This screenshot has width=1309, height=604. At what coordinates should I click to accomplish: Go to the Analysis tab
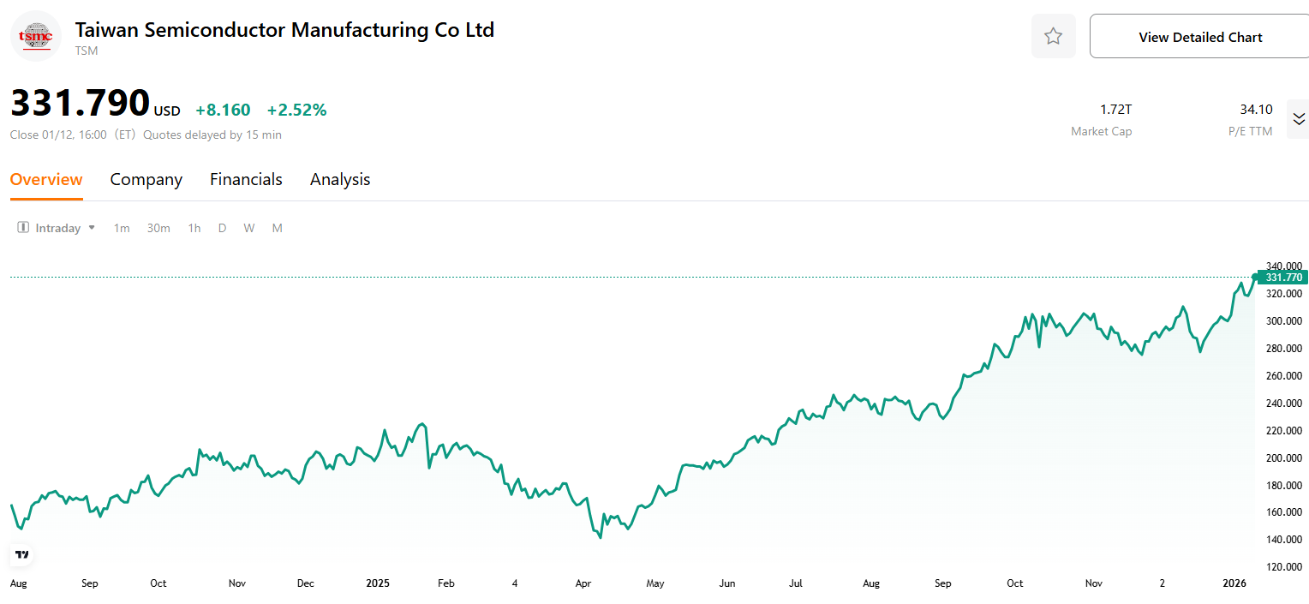340,179
